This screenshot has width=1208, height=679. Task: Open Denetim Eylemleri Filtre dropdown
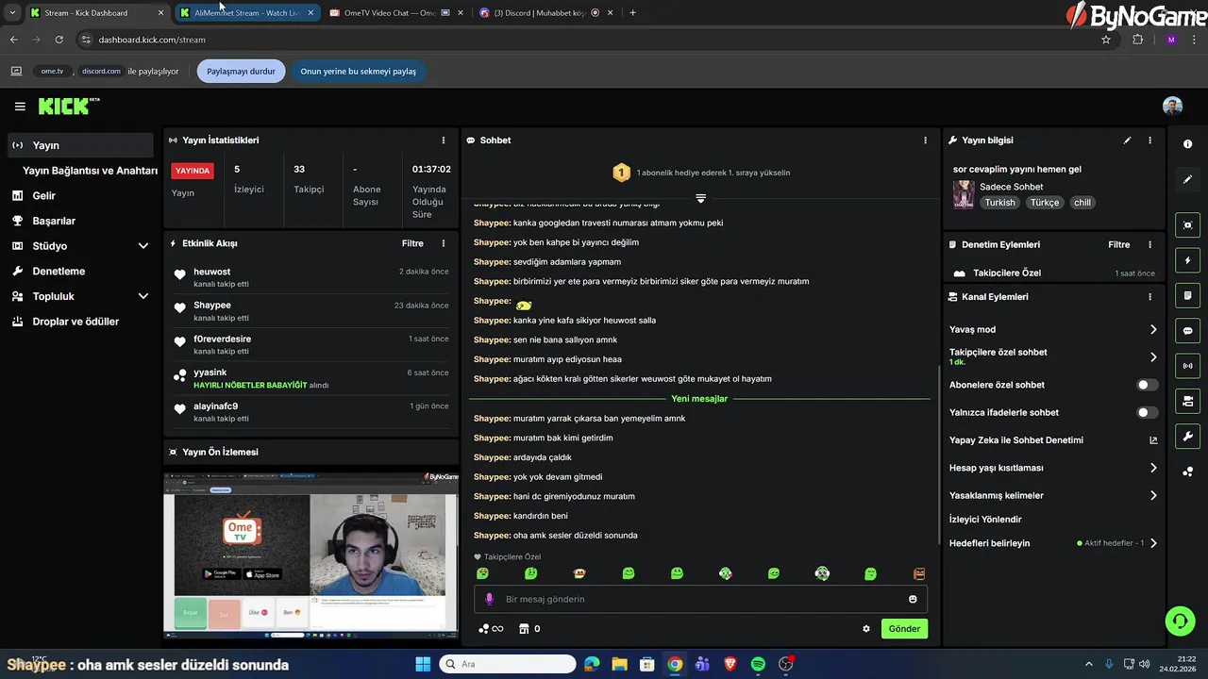tap(1118, 244)
